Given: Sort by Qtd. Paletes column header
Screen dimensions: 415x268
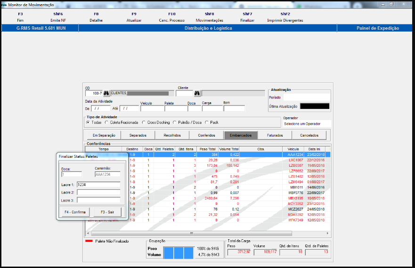Looking at the screenshot, I should click(164, 149).
